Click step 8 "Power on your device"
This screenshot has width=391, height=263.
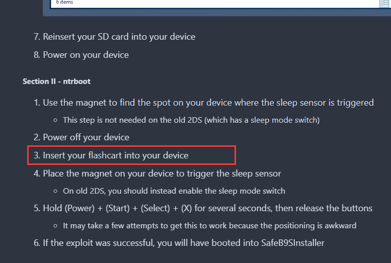86,55
